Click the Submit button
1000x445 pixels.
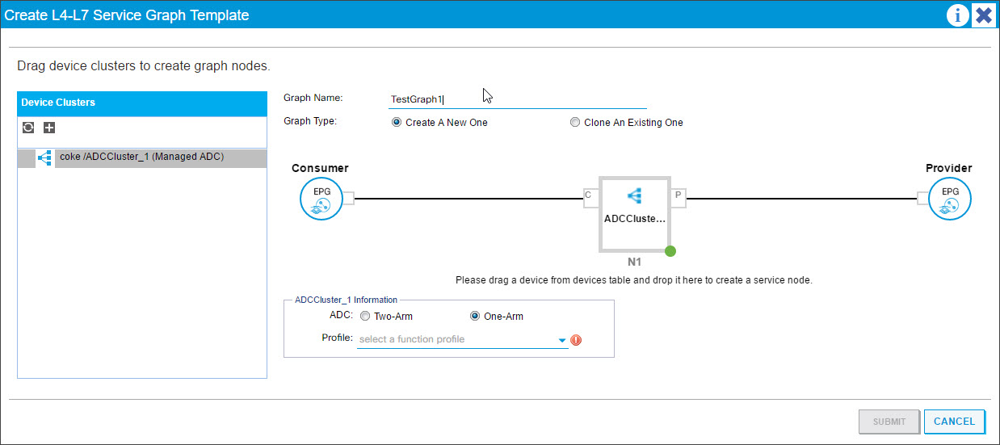[889, 421]
